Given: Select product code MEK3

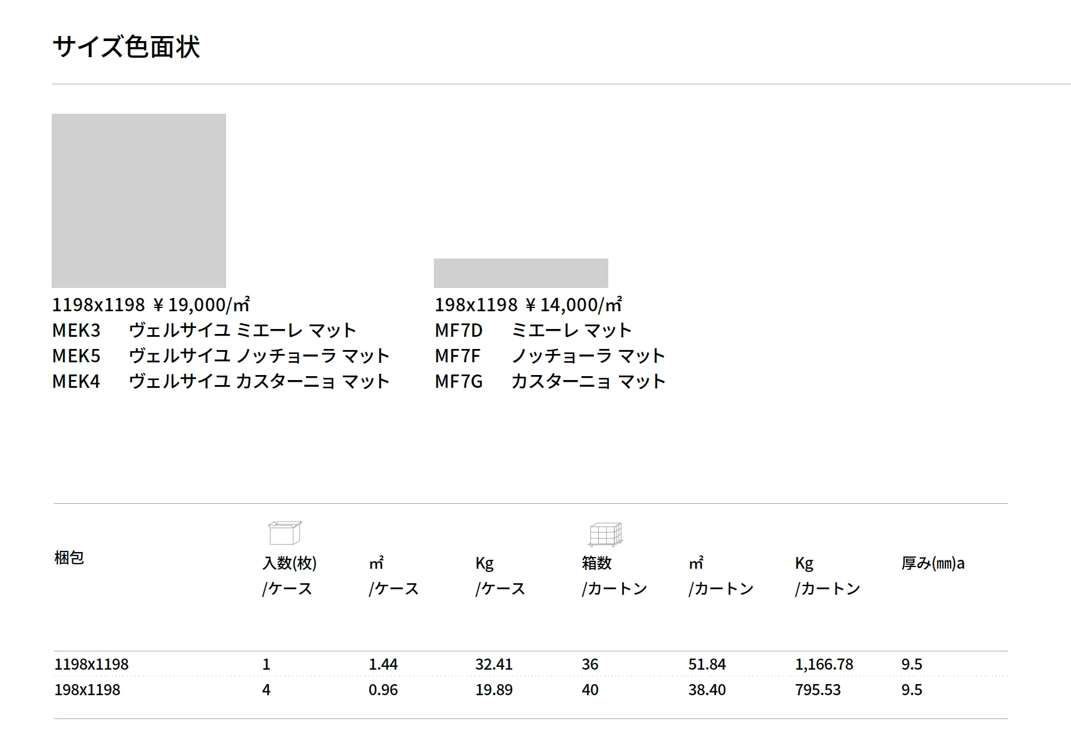Looking at the screenshot, I should tap(76, 330).
